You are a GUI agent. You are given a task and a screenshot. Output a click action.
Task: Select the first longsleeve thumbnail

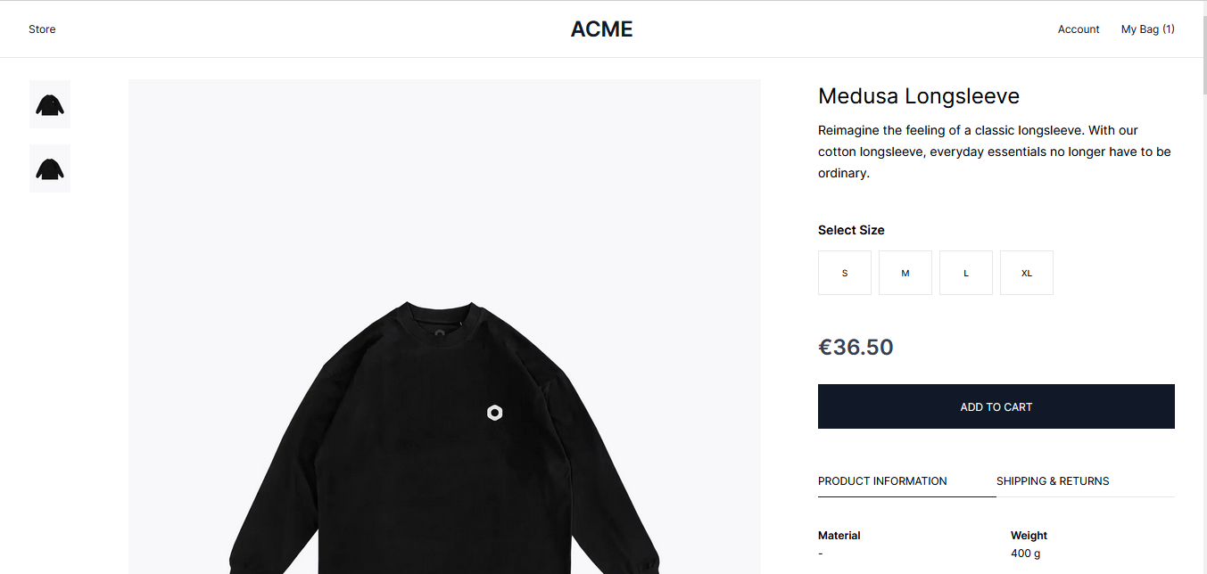pyautogui.click(x=50, y=104)
